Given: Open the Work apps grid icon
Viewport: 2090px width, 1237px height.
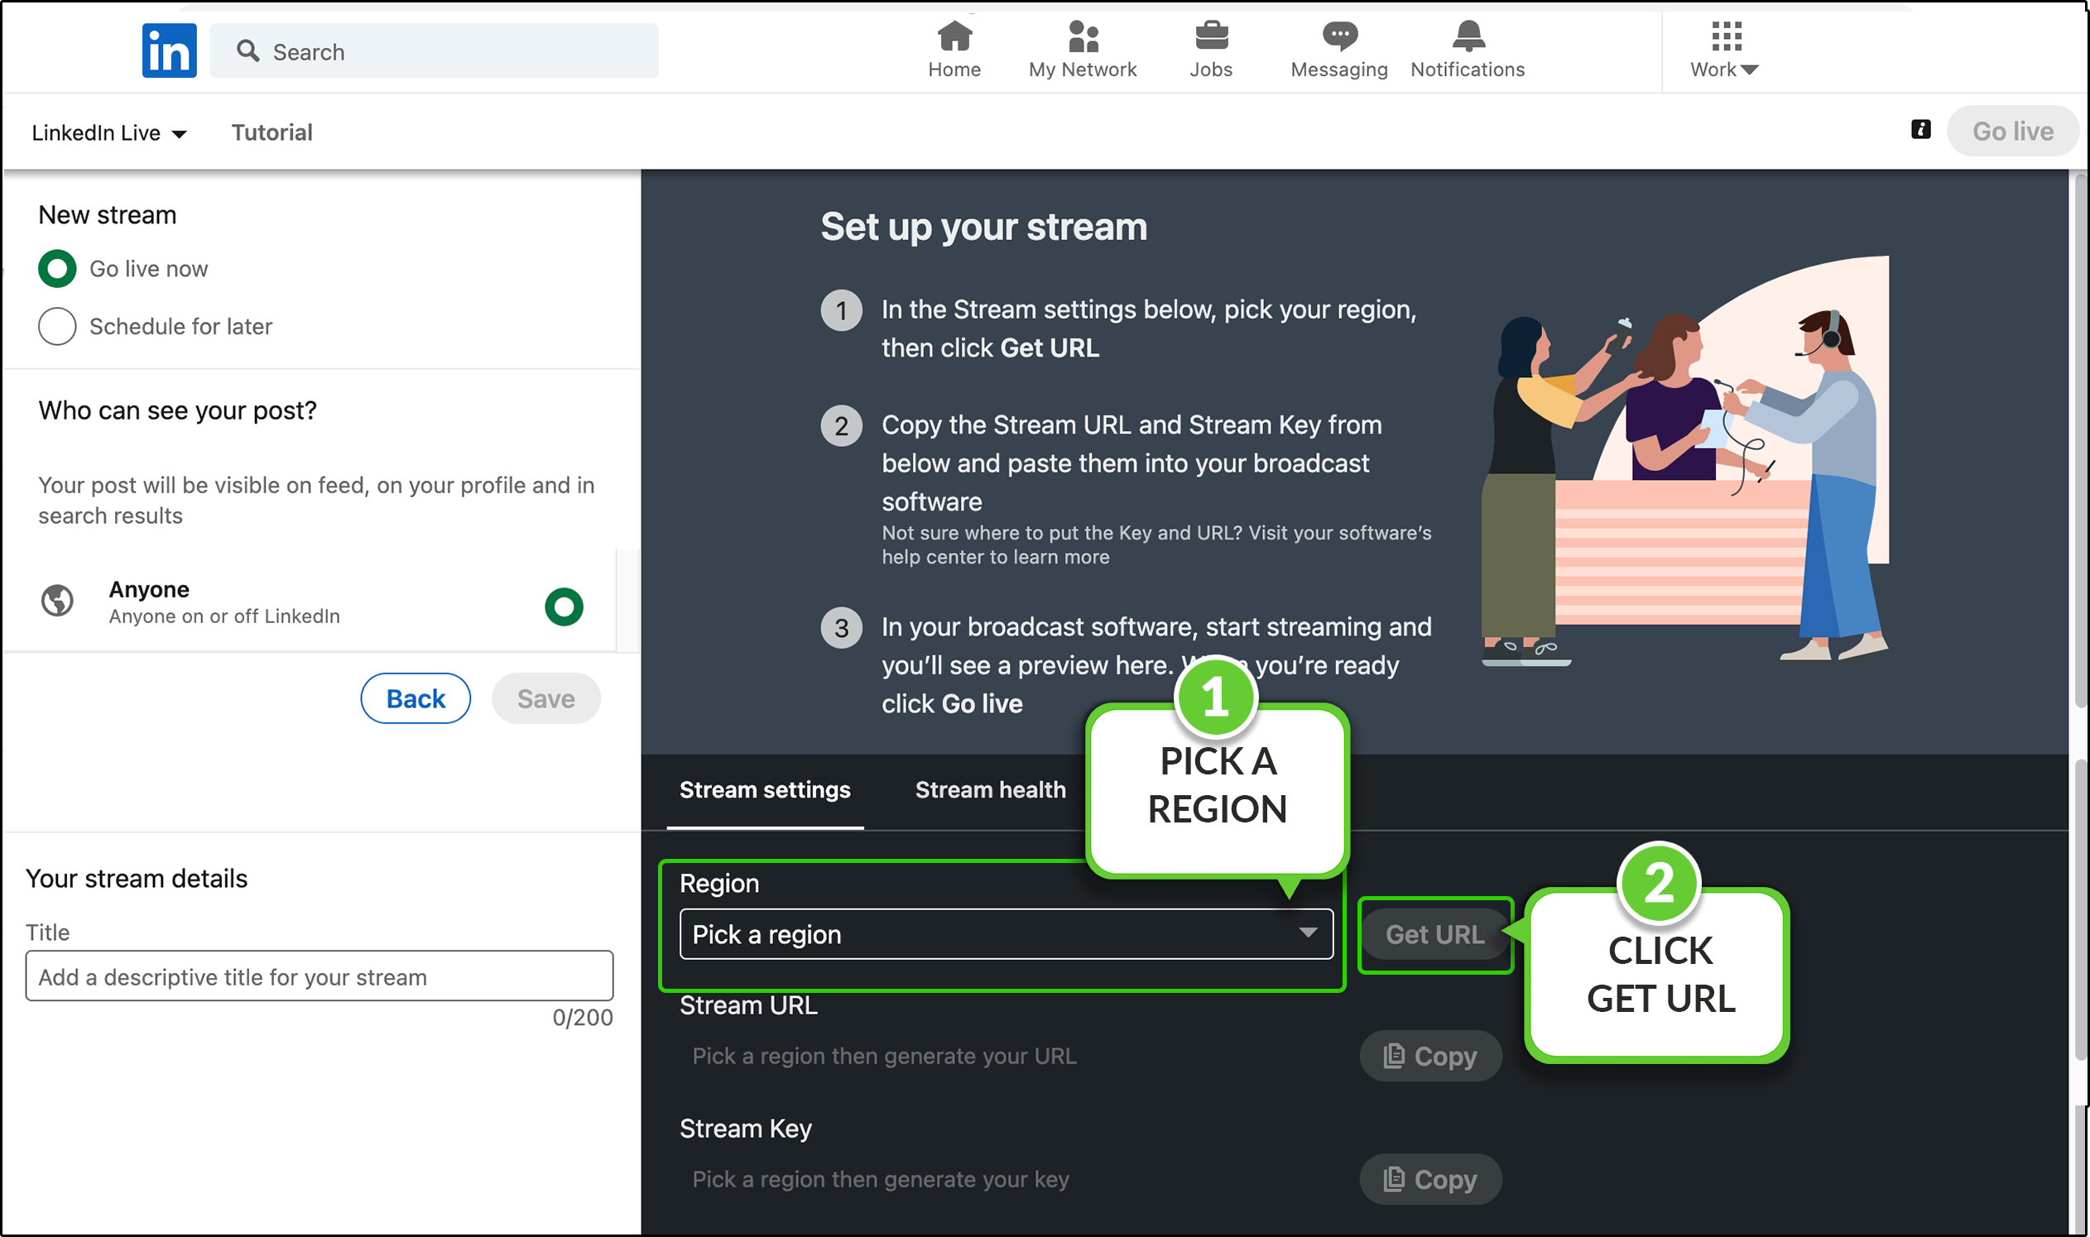Looking at the screenshot, I should 1727,36.
